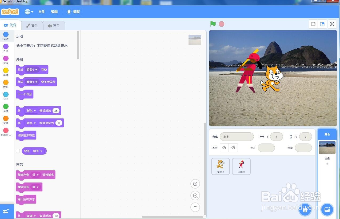Select the 角色1 cat sprite

[221, 166]
